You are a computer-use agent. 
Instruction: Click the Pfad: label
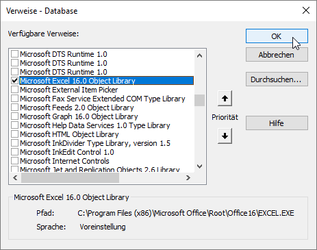[45, 213]
